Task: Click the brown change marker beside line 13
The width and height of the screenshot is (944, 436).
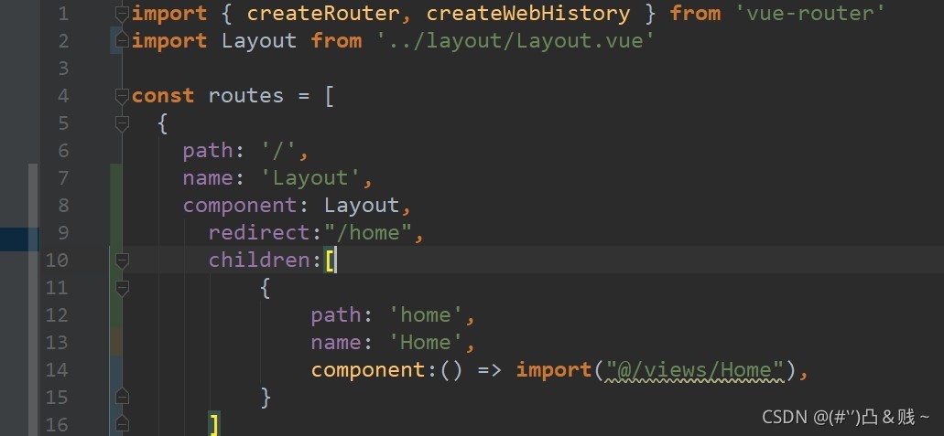Action: [x=115, y=342]
